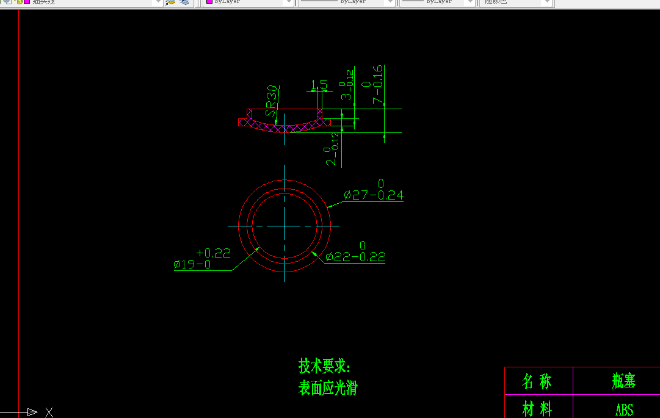The height and width of the screenshot is (418, 660).
Task: Open the plot style dropdown showing 随颜色
Action: coord(516,2)
